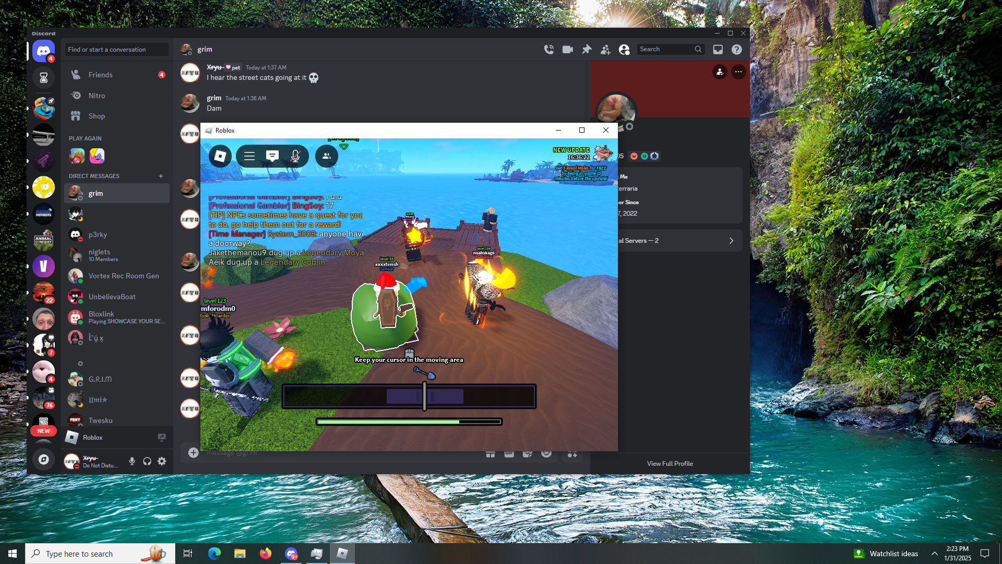Add friends to DM icon
1002x564 pixels.
click(605, 49)
